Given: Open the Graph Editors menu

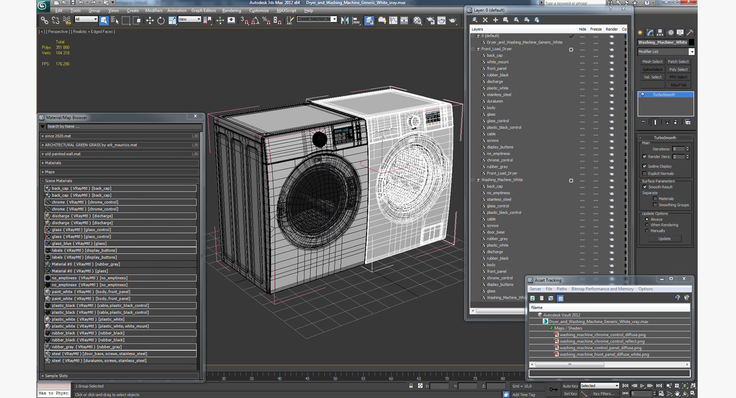Looking at the screenshot, I should pyautogui.click(x=204, y=10).
